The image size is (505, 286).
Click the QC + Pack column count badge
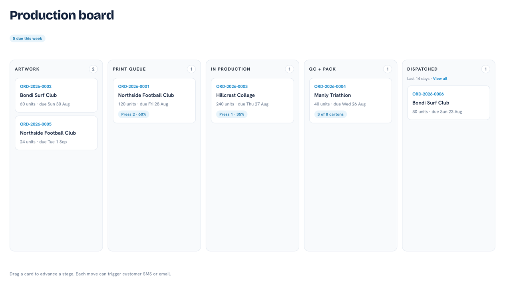pos(388,69)
